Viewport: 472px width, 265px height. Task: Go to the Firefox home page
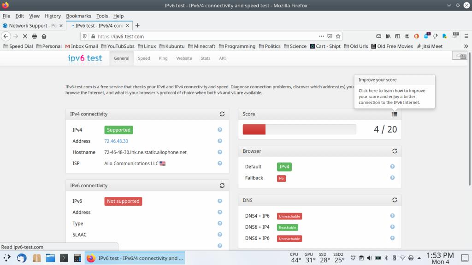44,36
